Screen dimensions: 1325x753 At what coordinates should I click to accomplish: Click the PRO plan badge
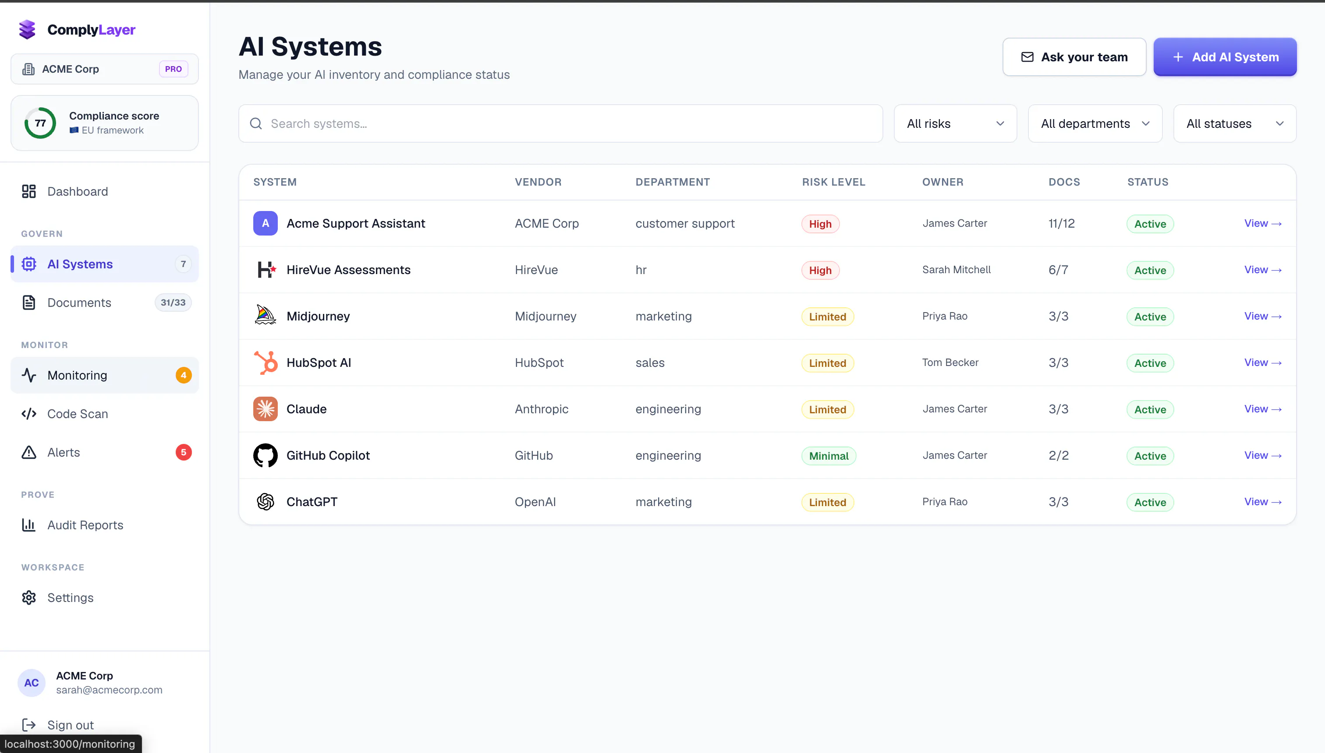pyautogui.click(x=174, y=69)
